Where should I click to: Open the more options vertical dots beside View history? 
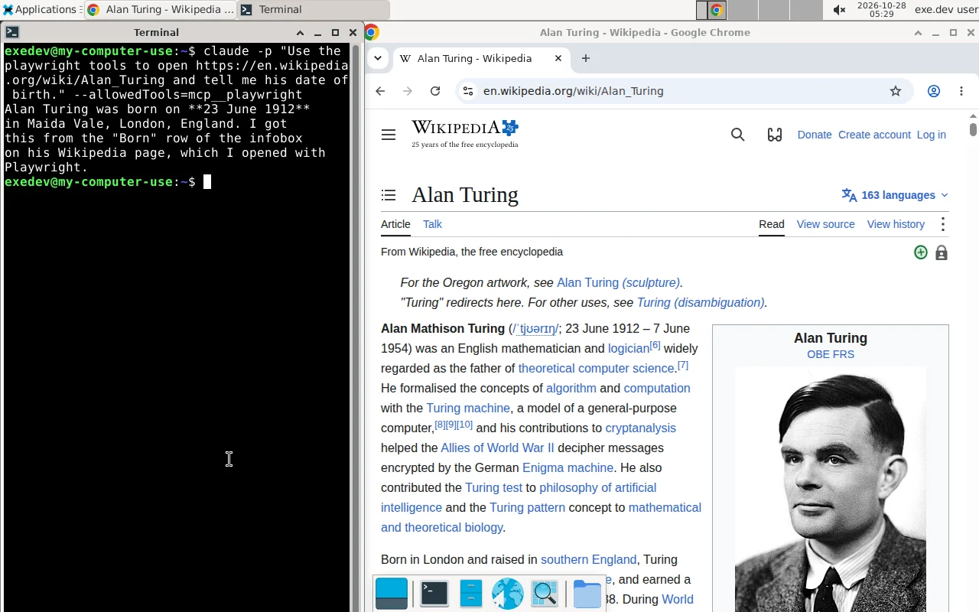pyautogui.click(x=943, y=224)
